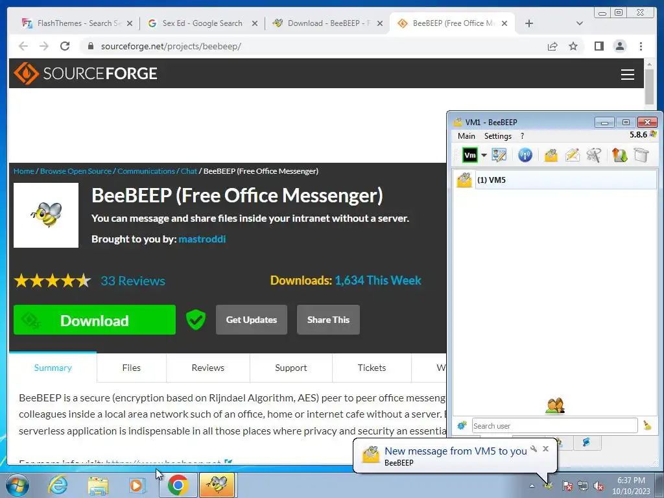Click the write message pencil envelope icon

point(572,155)
